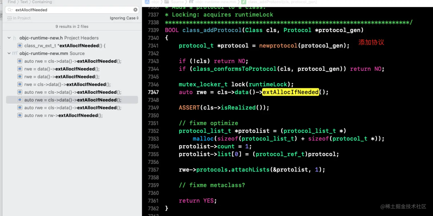Click attachLists in the rwe->protocols line
Screen dimensions: 433x216
pyautogui.click(x=250, y=170)
